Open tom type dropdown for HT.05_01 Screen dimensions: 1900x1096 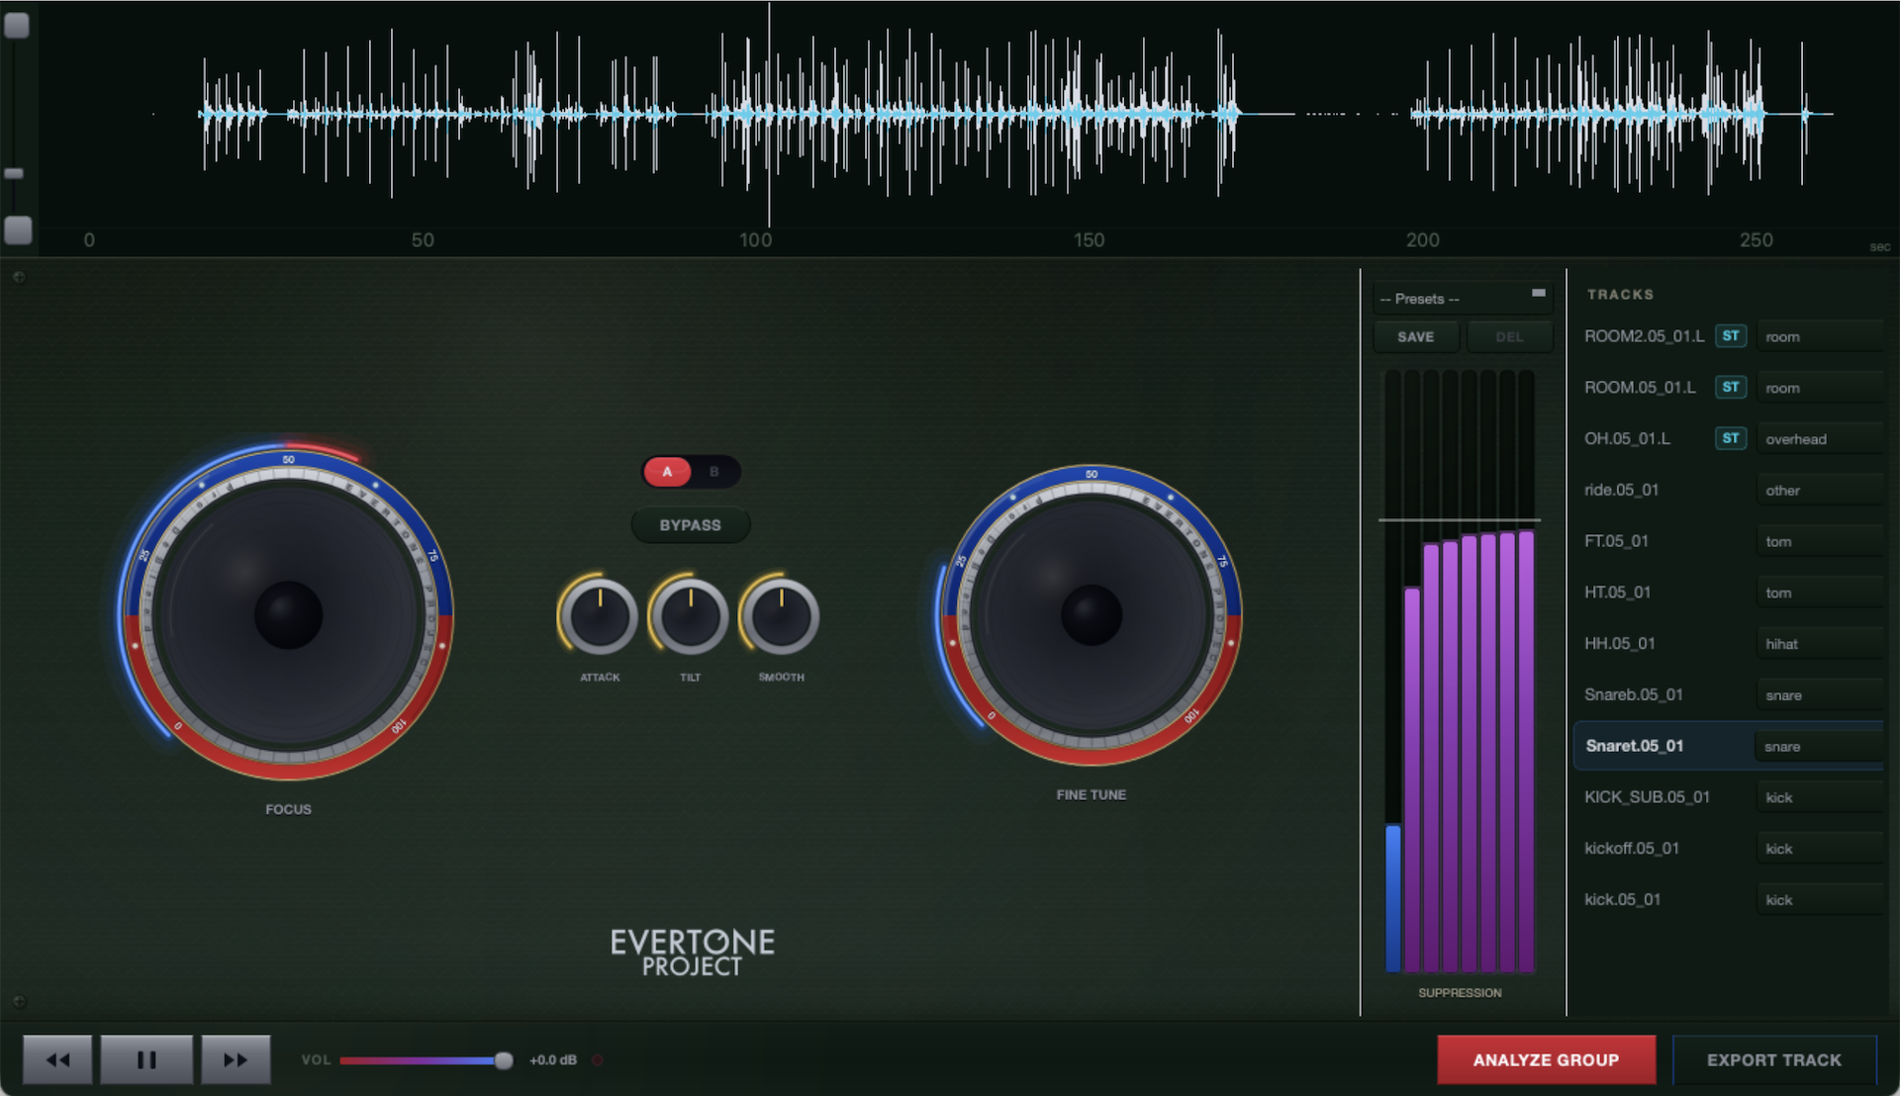pyautogui.click(x=1820, y=593)
